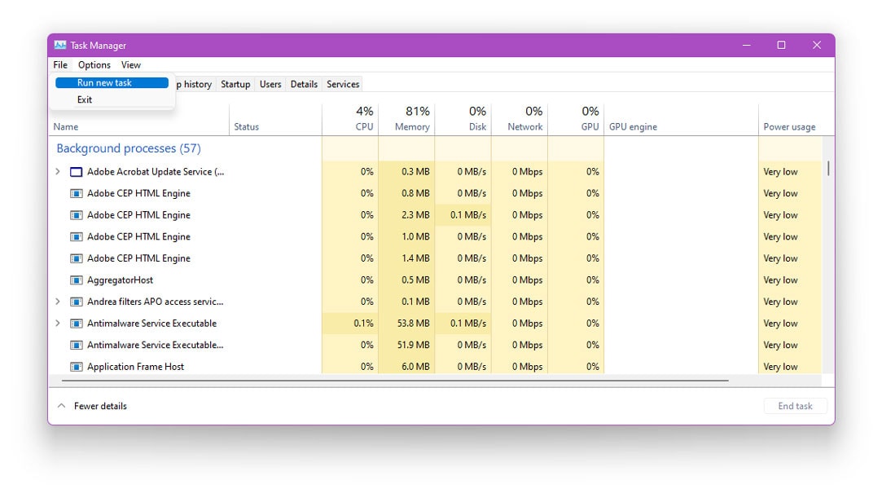Click the Fewer details label
895x489 pixels.
[x=100, y=406]
